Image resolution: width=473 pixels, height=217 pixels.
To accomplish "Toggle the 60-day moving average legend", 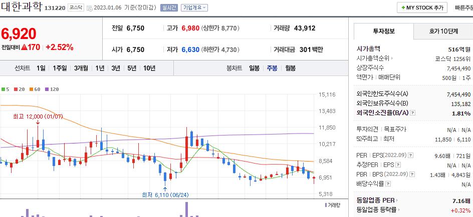I will click(35, 89).
